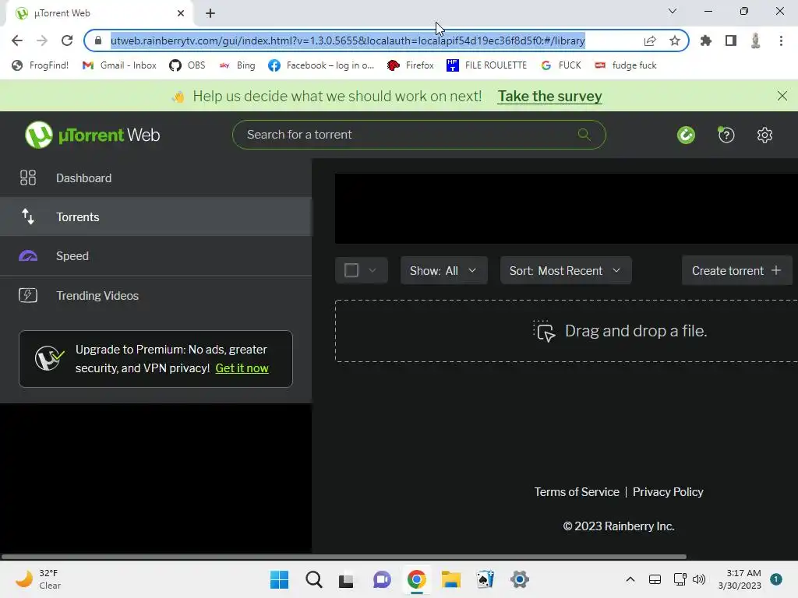Open taskbar Search magnifier

[313, 579]
